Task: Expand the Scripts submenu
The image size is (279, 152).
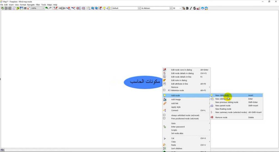Action: tap(186, 130)
